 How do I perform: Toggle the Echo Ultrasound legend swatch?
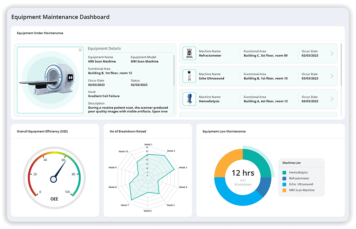click(x=285, y=184)
